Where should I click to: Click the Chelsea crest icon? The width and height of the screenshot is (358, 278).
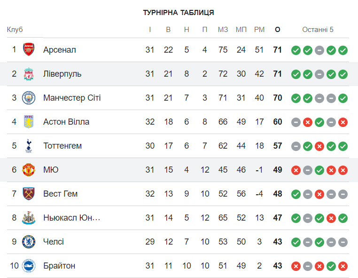click(29, 242)
